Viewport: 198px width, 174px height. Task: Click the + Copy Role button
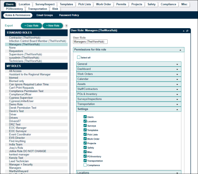(31, 26)
